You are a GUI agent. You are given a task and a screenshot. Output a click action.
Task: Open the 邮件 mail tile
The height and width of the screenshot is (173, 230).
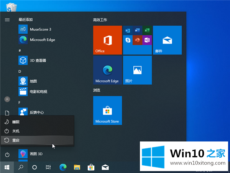pos(168,40)
